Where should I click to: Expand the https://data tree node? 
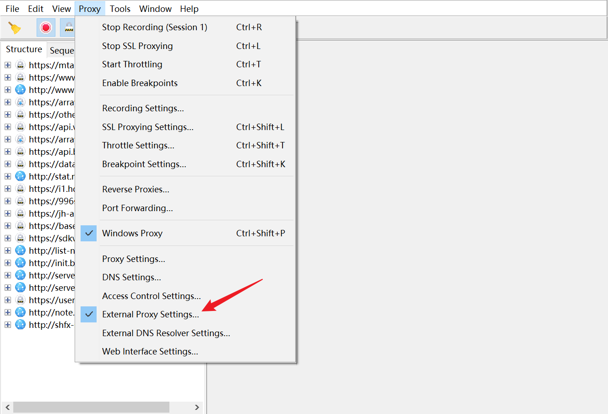pyautogui.click(x=8, y=164)
